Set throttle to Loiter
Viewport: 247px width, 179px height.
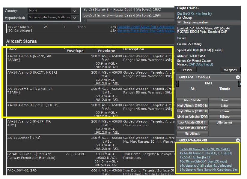[225, 106]
